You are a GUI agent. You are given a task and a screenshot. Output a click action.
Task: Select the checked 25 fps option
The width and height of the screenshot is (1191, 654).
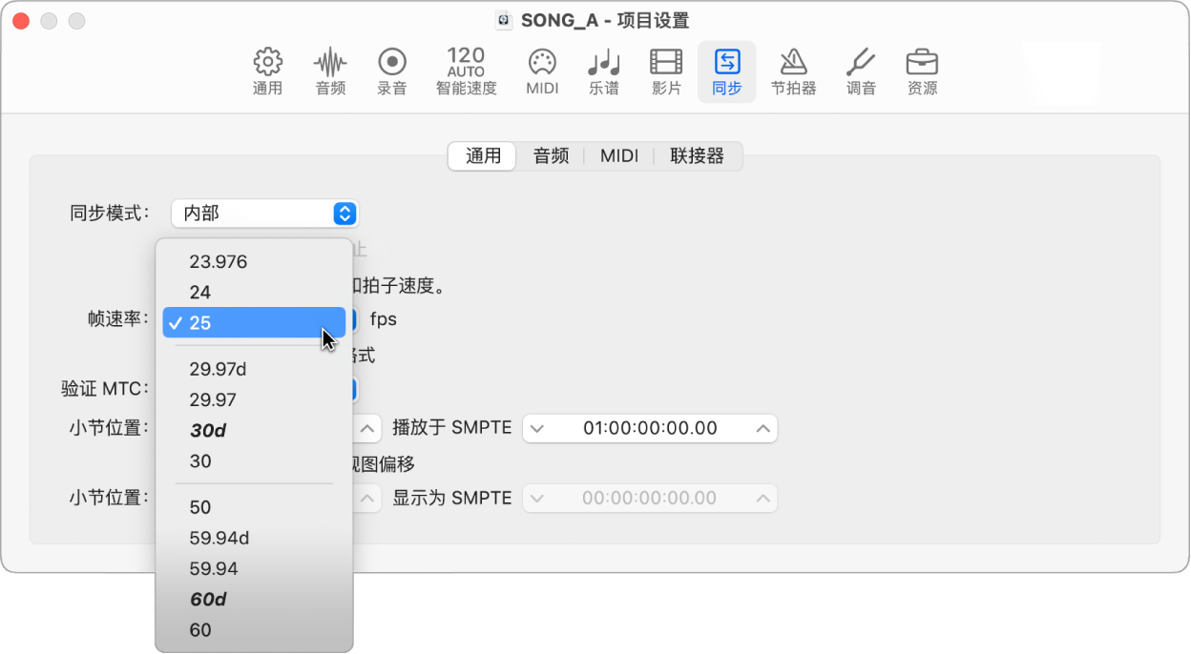229,322
